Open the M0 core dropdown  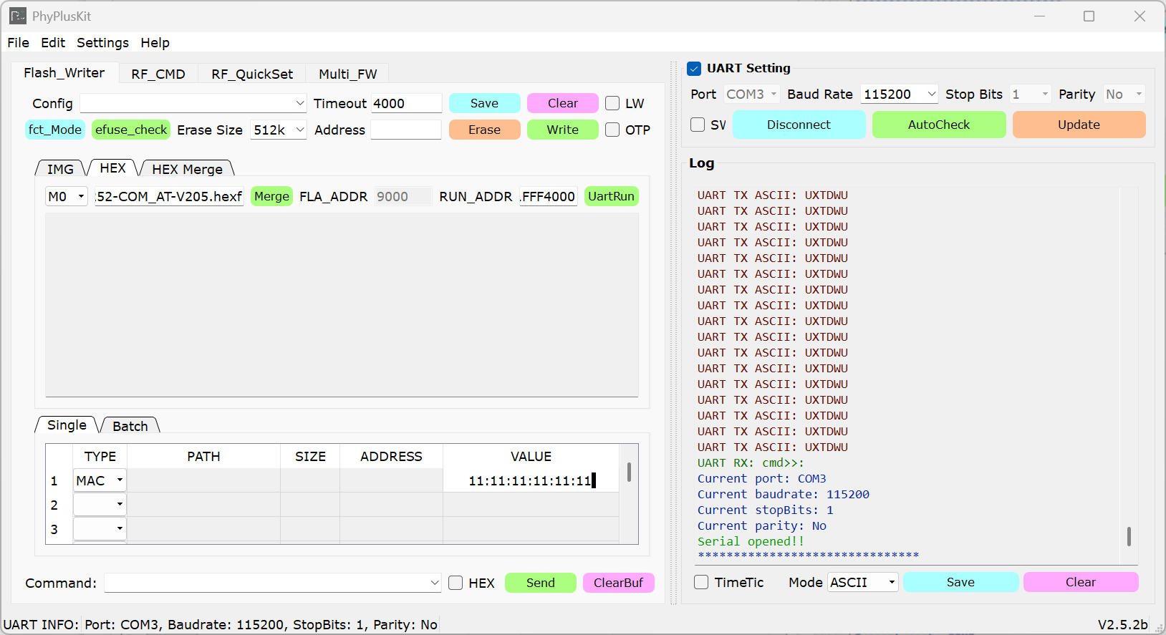(67, 196)
